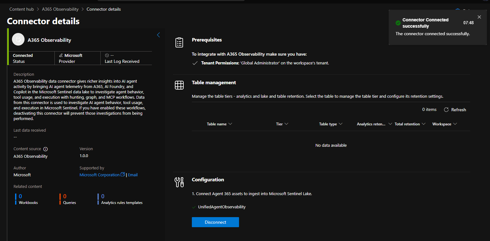This screenshot has height=241, width=490.
Task: Click the version number '1.0.0'
Action: 84,156
